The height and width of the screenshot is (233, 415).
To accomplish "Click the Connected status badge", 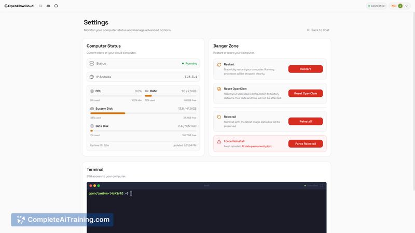I will coord(377,6).
